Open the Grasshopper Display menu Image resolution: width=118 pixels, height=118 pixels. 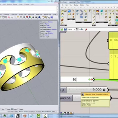pos(76,5)
